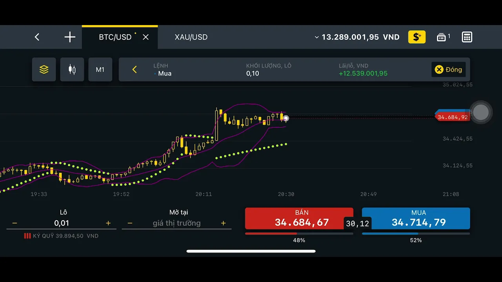Change chart type with candlestick icon
502x282 pixels.
pyautogui.click(x=72, y=70)
